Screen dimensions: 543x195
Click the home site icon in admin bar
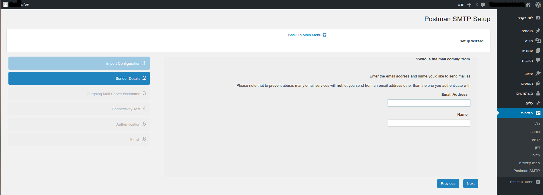[x=528, y=5]
